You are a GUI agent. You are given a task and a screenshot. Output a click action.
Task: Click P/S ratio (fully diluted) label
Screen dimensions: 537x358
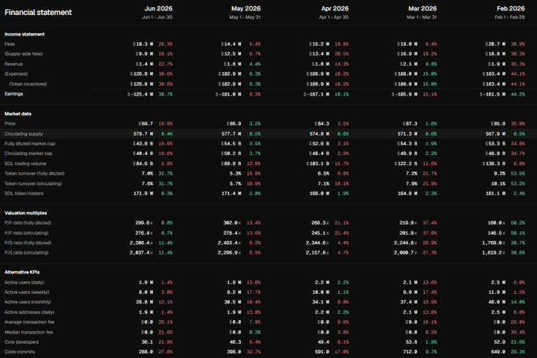(28, 243)
